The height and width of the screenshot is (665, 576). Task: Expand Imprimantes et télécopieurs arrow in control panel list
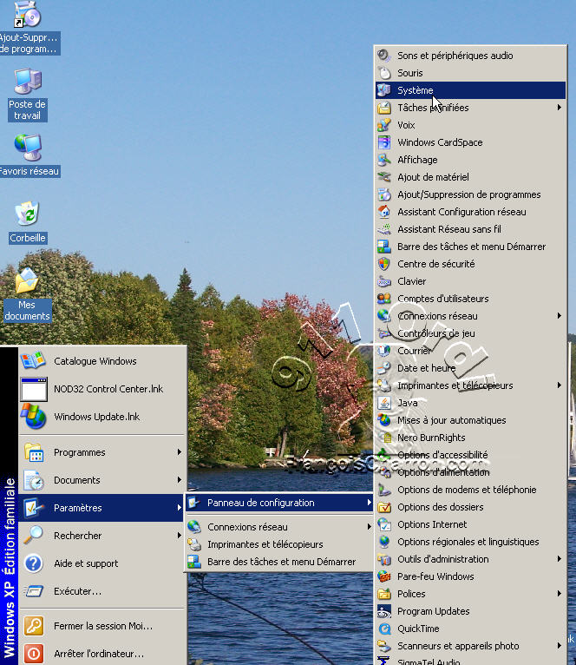pyautogui.click(x=560, y=385)
